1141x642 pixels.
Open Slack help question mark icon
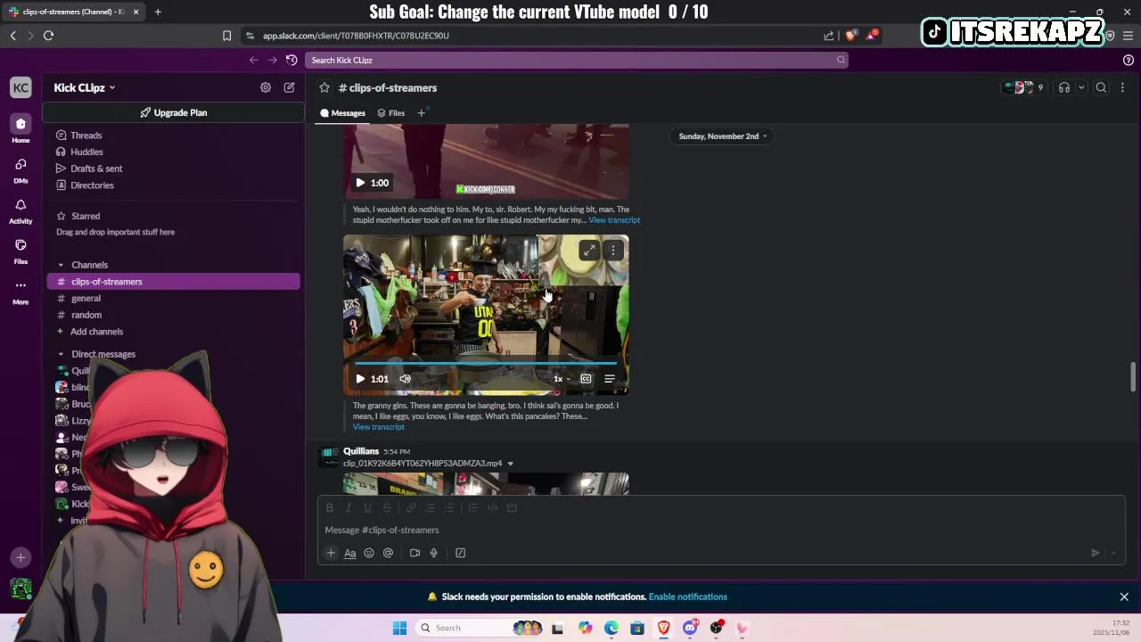[x=1128, y=60]
